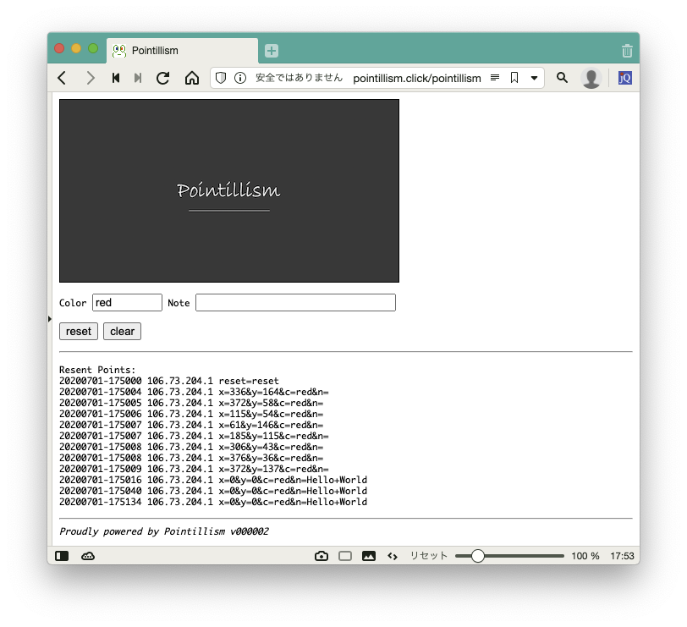
Task: Open a new tab with plus button
Action: pos(272,51)
